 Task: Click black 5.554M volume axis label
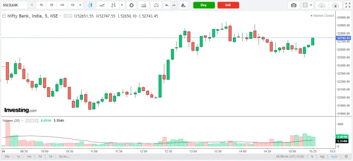pyautogui.click(x=342, y=141)
